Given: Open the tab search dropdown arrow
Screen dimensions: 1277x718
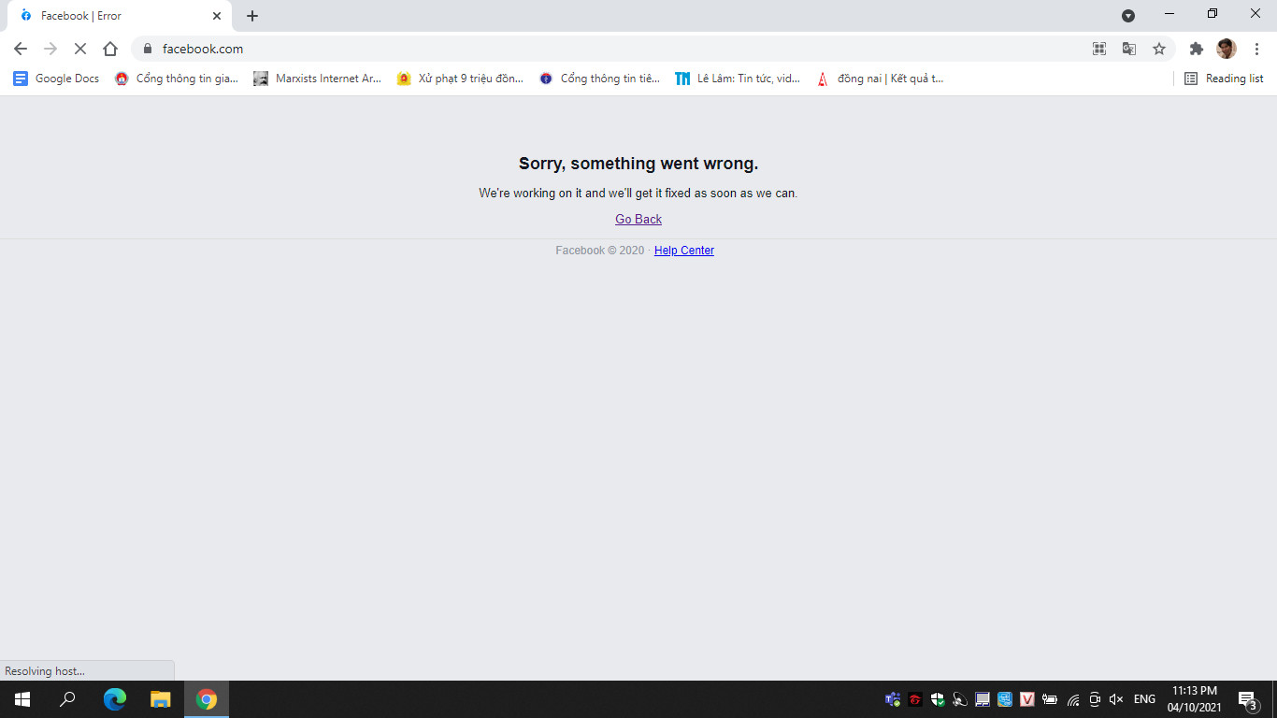Looking at the screenshot, I should [1128, 15].
